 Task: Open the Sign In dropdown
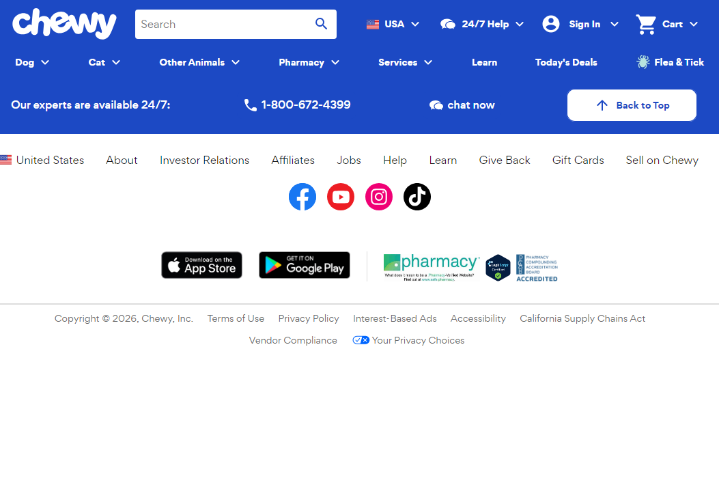pyautogui.click(x=580, y=25)
